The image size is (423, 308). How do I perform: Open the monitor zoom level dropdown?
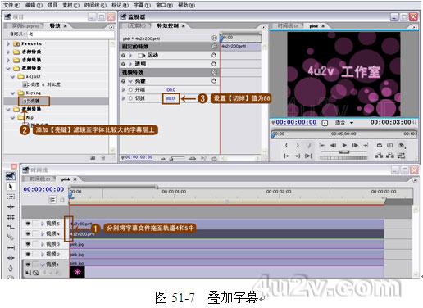[352, 123]
